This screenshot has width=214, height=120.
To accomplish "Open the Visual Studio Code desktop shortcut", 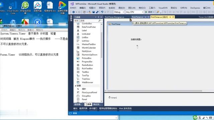I will [13, 8].
